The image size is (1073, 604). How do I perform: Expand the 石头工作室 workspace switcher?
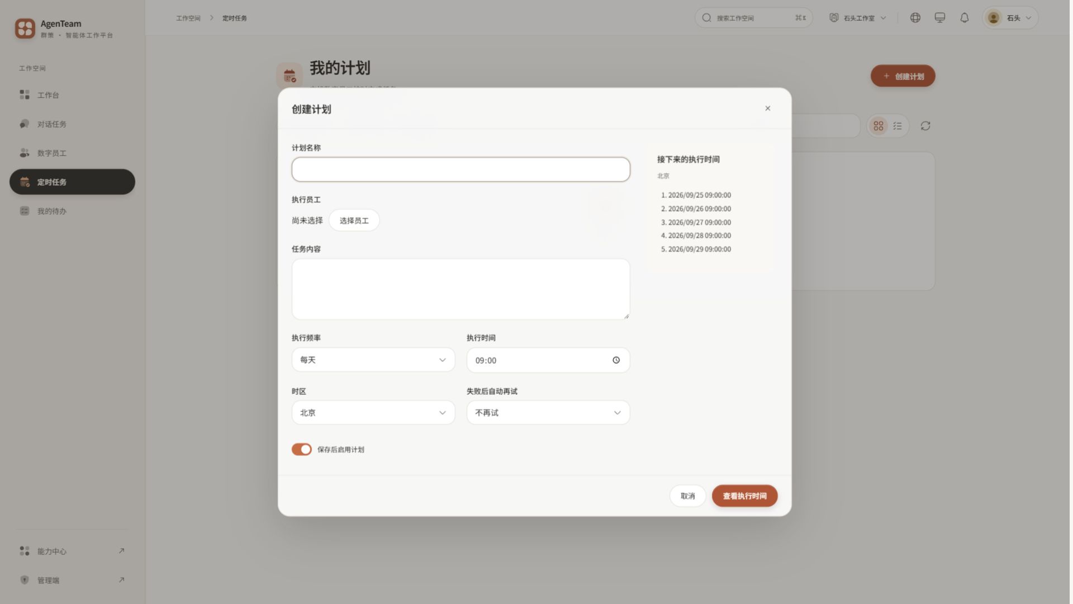(858, 18)
